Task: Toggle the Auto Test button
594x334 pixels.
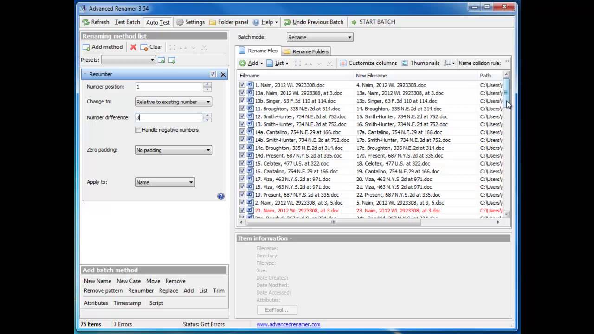Action: [x=158, y=22]
